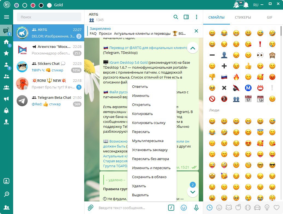Image resolution: width=283 pixels, height=214 pixels.
Task: Jump to animals emoji category
Action: (229, 208)
